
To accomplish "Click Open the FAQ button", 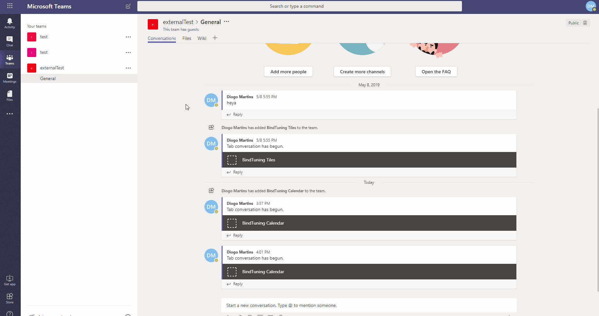I will pos(436,72).
